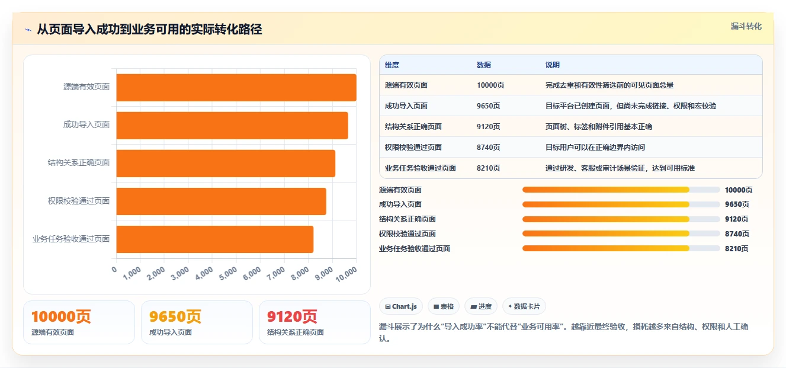
Task: Click the 数据 table column header
Action: click(484, 65)
